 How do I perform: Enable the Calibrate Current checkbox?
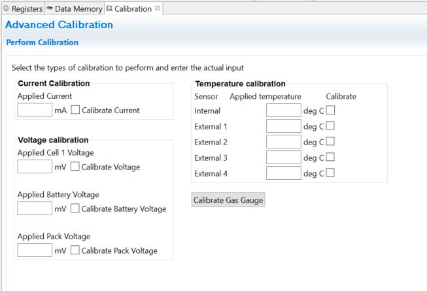coord(75,111)
